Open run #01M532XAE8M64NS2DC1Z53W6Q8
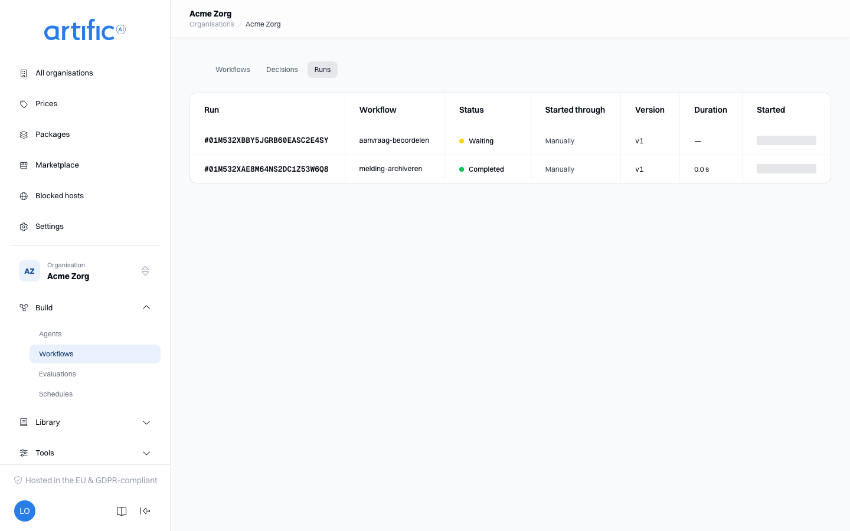Viewport: 850px width, 531px height. (x=266, y=169)
